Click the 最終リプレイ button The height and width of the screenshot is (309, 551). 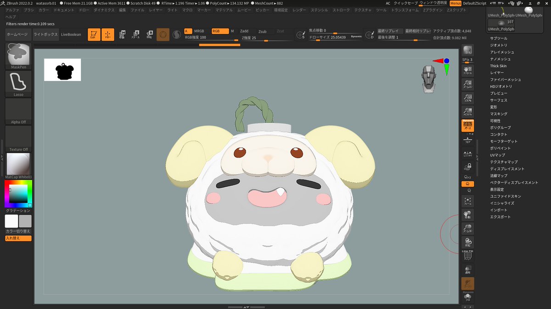coord(390,31)
